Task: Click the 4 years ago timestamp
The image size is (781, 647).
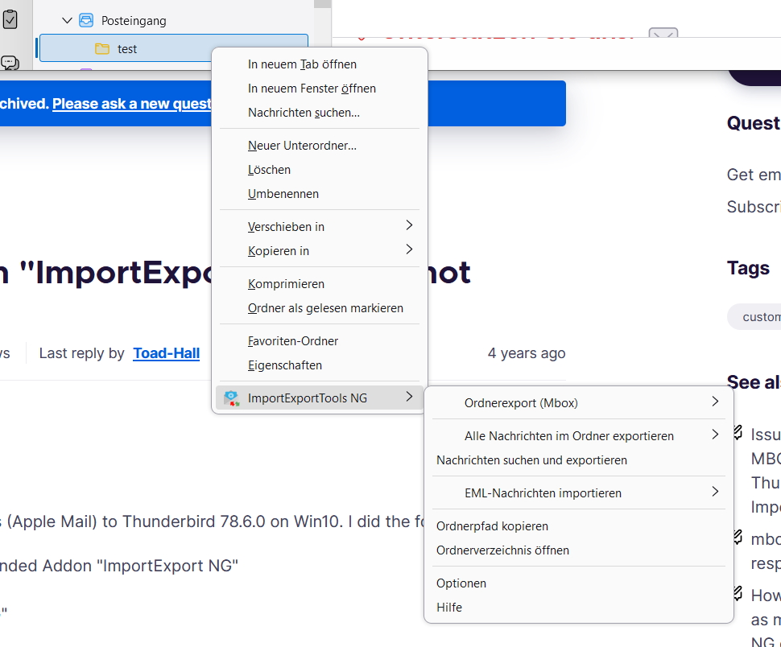Action: (527, 353)
